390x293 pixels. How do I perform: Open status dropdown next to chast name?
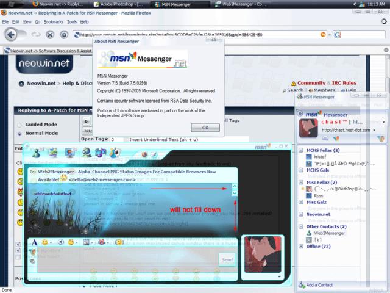tap(383, 122)
